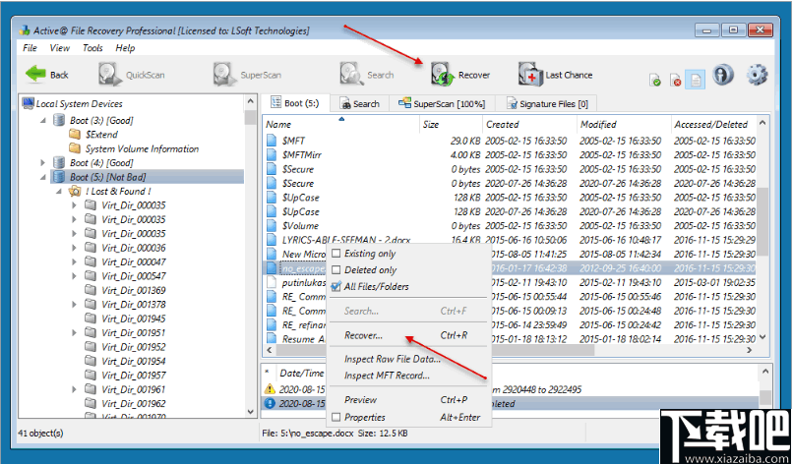Toggle the Properties checkbox in context menu

click(335, 417)
